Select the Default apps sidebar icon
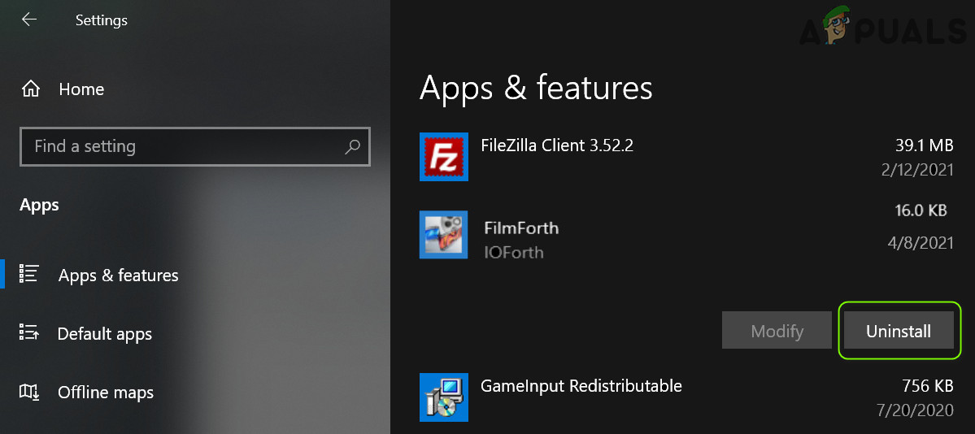The image size is (975, 434). click(x=29, y=333)
